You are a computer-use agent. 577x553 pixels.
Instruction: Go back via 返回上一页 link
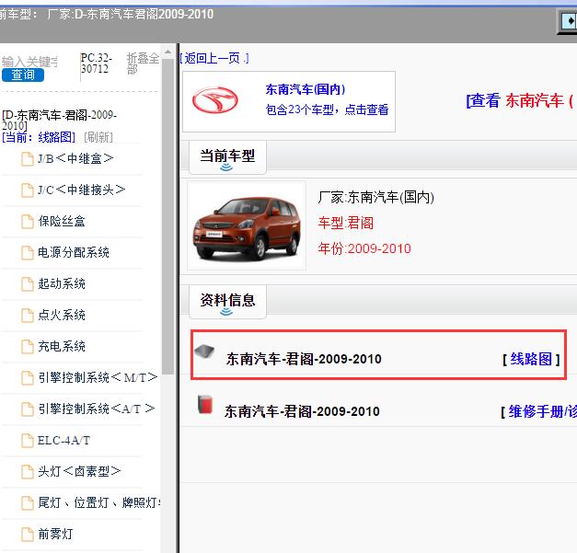(x=214, y=58)
